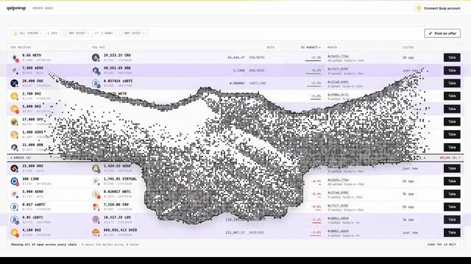Collapse the Below (6) section
Viewport: 471px width, 264px height.
click(x=450, y=158)
